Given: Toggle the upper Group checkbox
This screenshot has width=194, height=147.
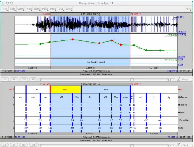Looking at the screenshot, I should [x=179, y=79].
